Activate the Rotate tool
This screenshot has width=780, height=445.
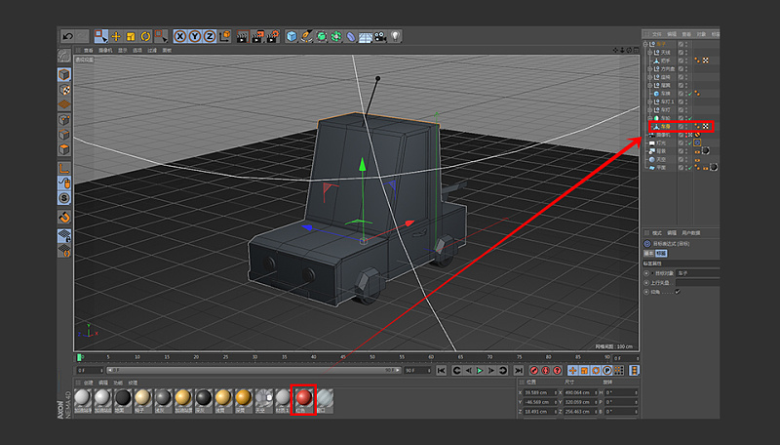[x=145, y=36]
